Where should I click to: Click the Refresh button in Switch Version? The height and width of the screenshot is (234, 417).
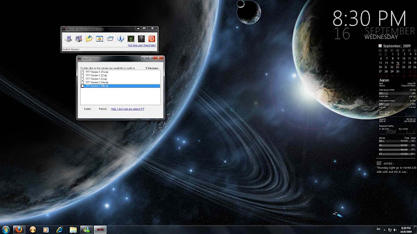(x=103, y=109)
